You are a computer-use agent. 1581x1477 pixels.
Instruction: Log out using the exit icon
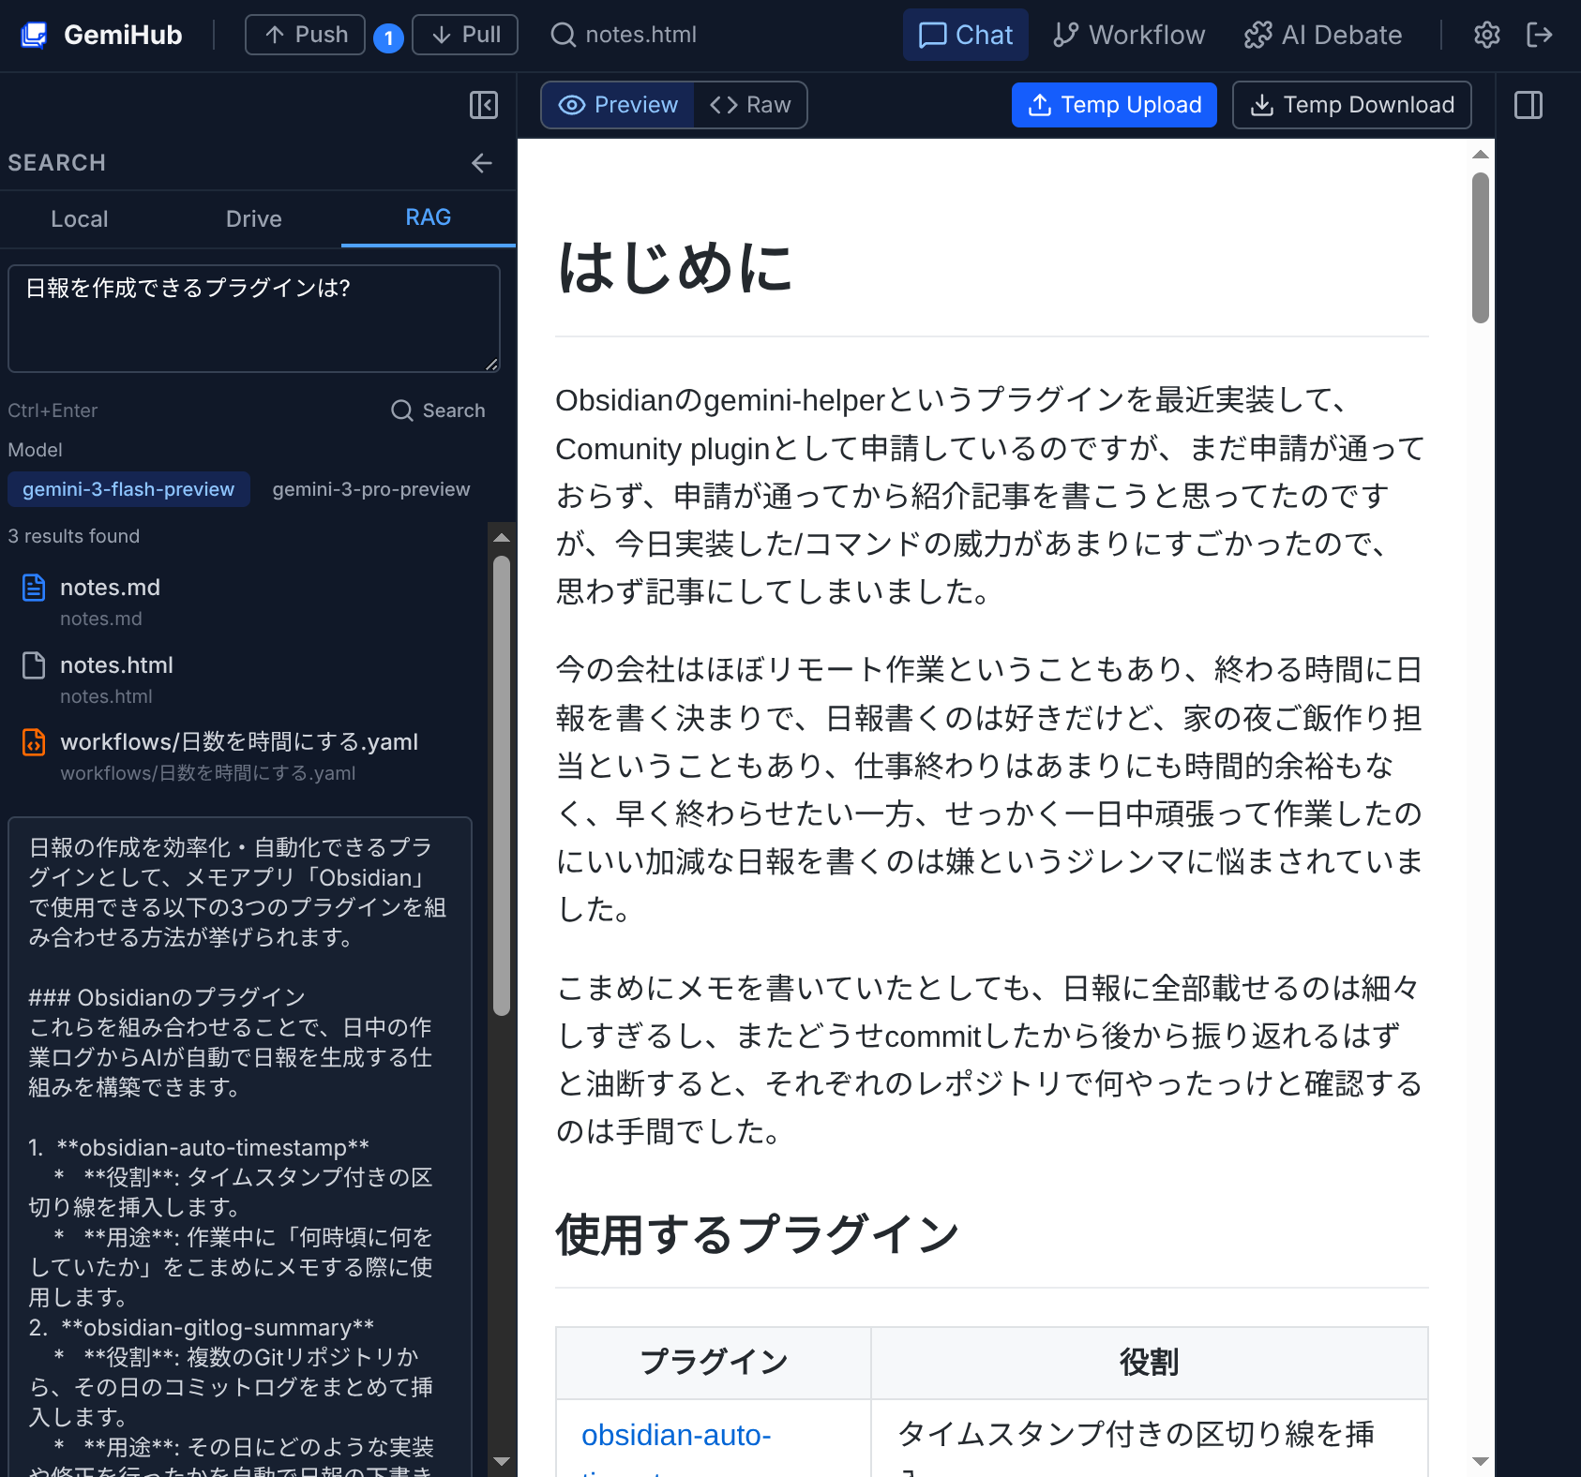1539,35
